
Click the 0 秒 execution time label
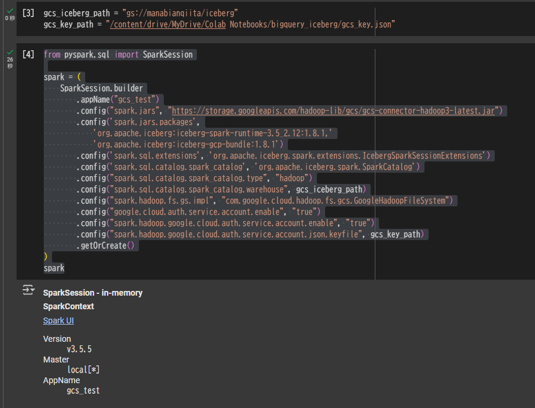(x=10, y=18)
